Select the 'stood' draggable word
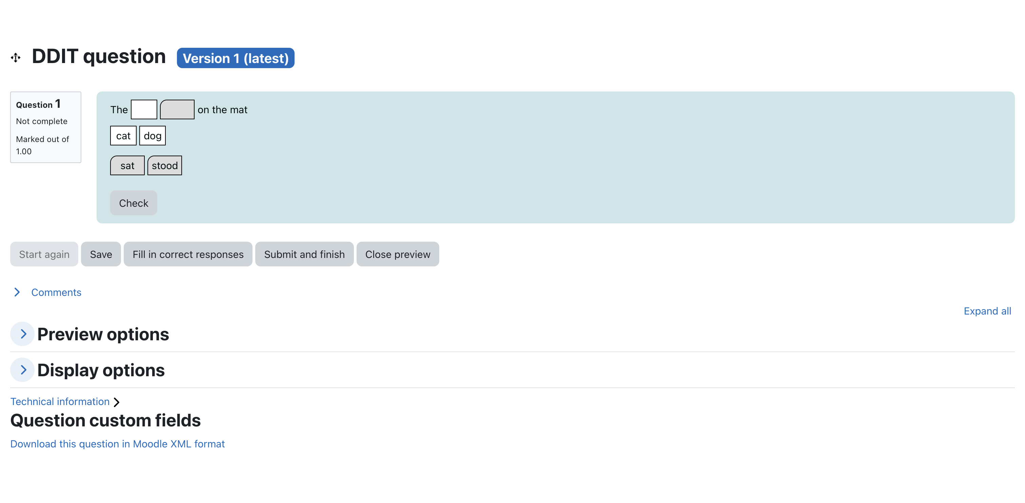1025x503 pixels. (165, 165)
